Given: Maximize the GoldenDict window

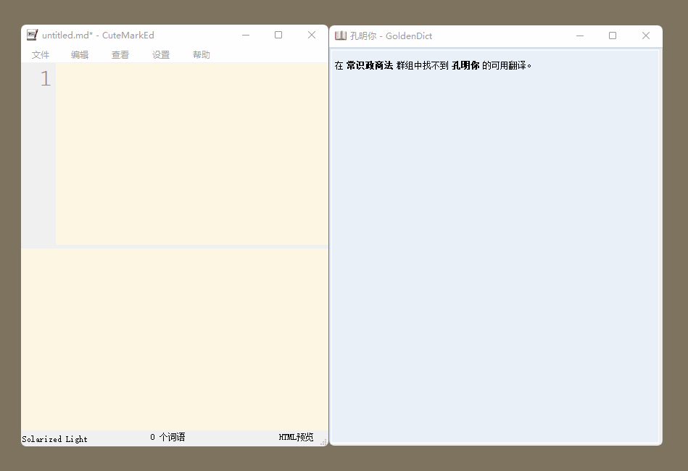Looking at the screenshot, I should tap(613, 36).
